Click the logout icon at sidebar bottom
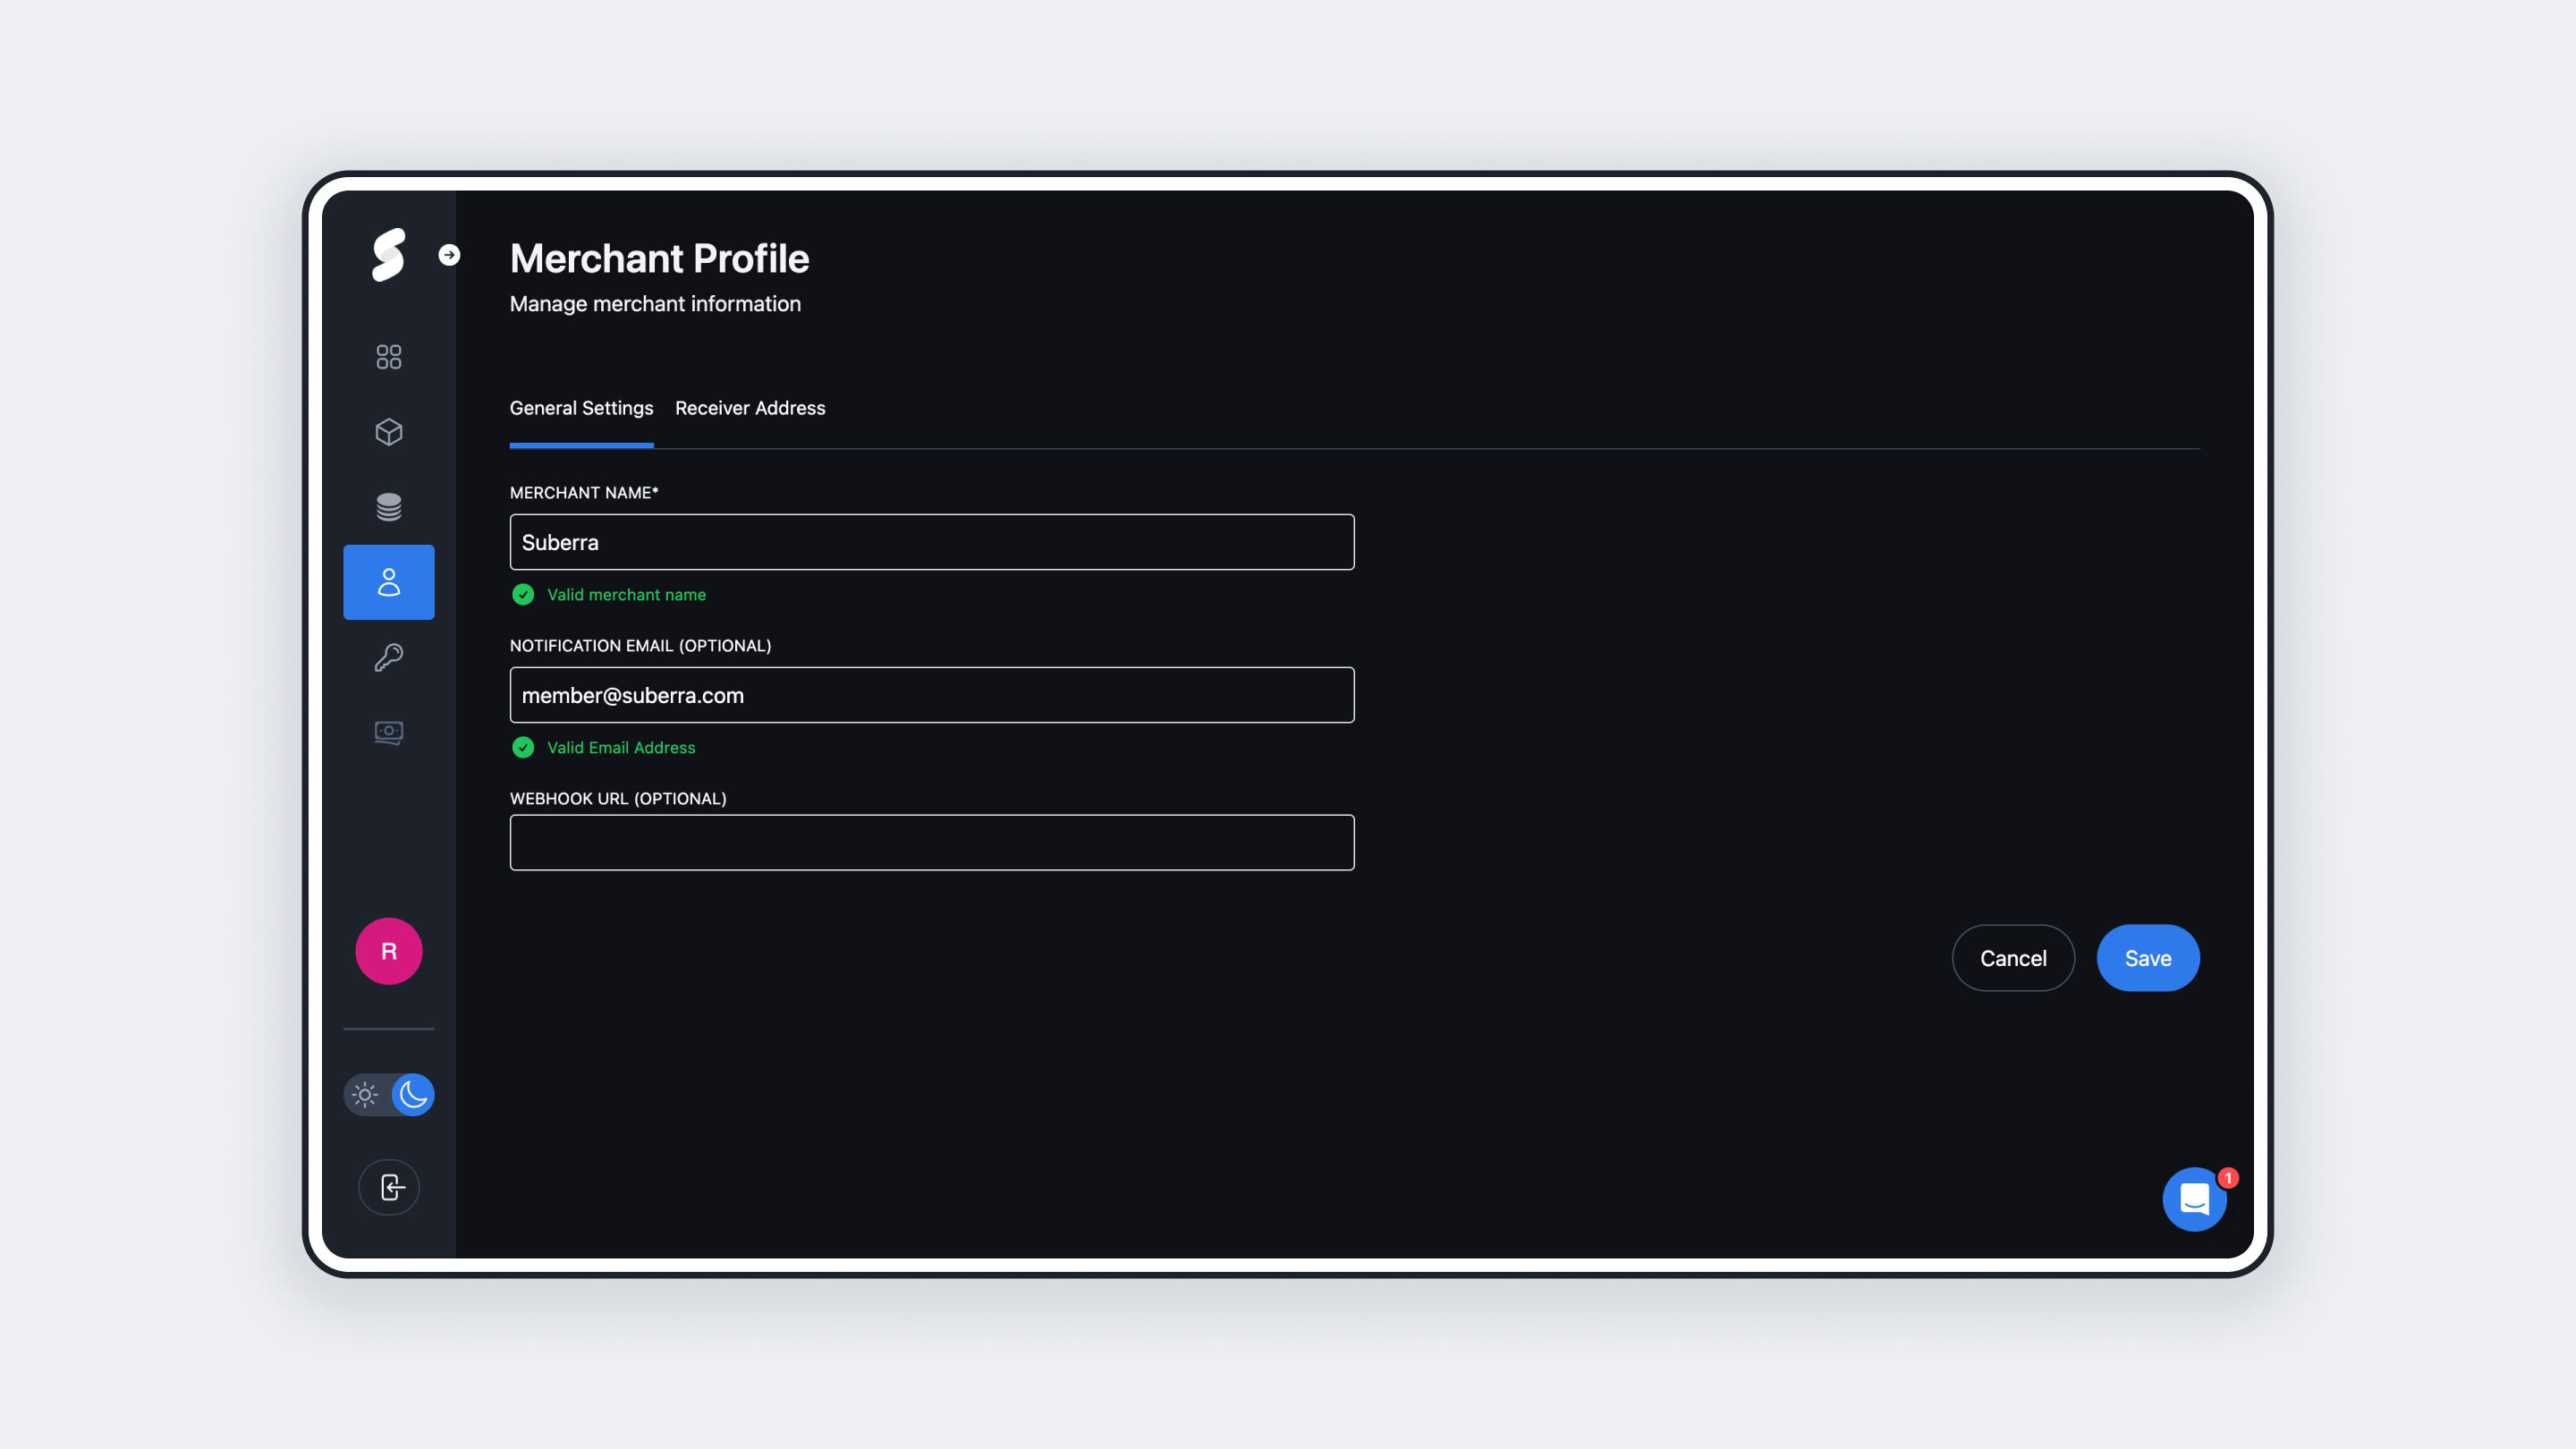Image resolution: width=2576 pixels, height=1449 pixels. pyautogui.click(x=388, y=1187)
